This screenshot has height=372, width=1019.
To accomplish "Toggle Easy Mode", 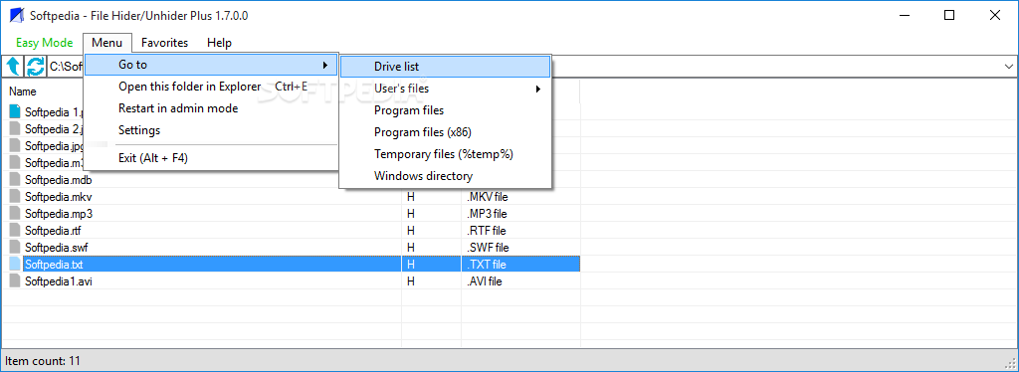I will tap(44, 43).
